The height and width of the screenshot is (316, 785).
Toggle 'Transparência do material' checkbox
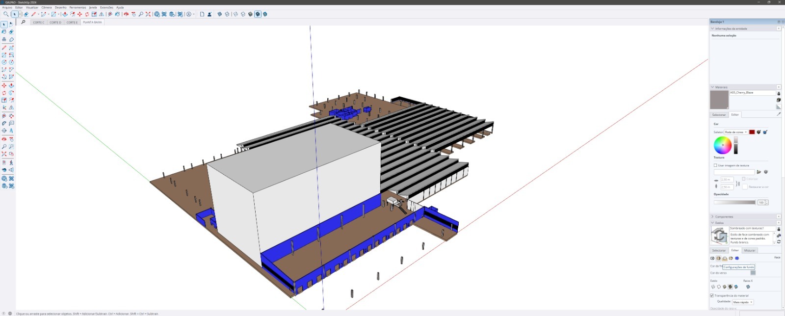pos(712,295)
